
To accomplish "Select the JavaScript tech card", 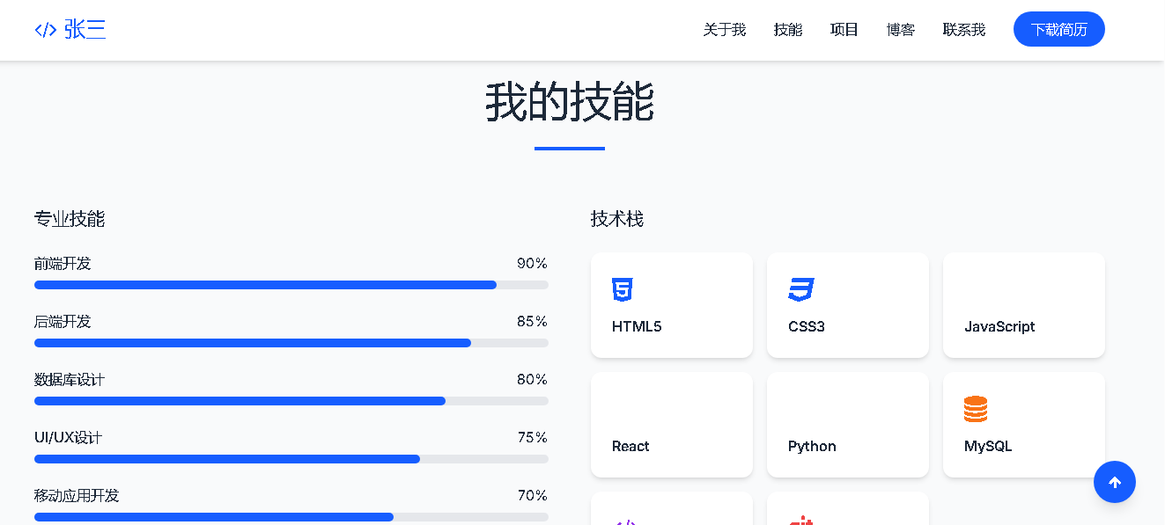I will coord(1023,305).
